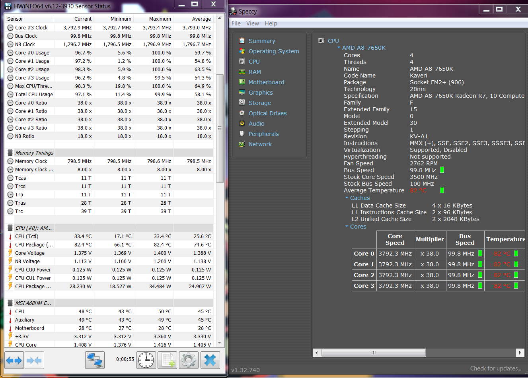Click the Minimum column header in HWiNFO
This screenshot has width=528, height=378.
coord(114,19)
